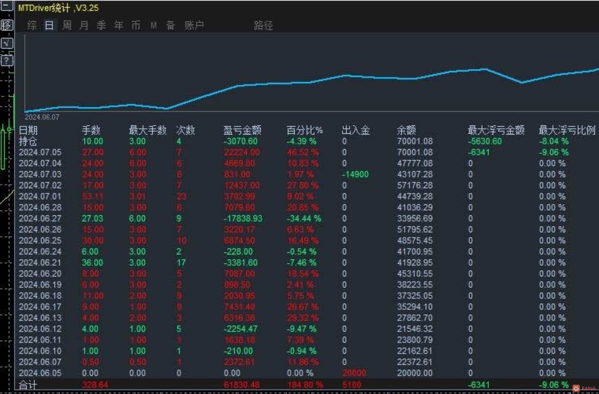The width and height of the screenshot is (599, 394).
Task: Select the 持仓 row label
Action: point(28,141)
